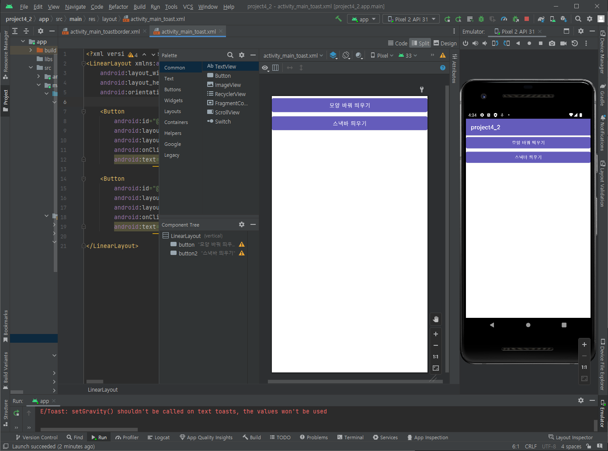Screen dimensions: 608x451
Task: Open the Terminal tool window
Action: click(350, 437)
